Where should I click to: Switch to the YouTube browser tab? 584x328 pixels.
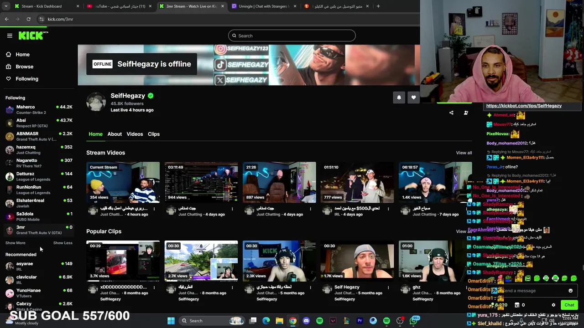coord(120,6)
